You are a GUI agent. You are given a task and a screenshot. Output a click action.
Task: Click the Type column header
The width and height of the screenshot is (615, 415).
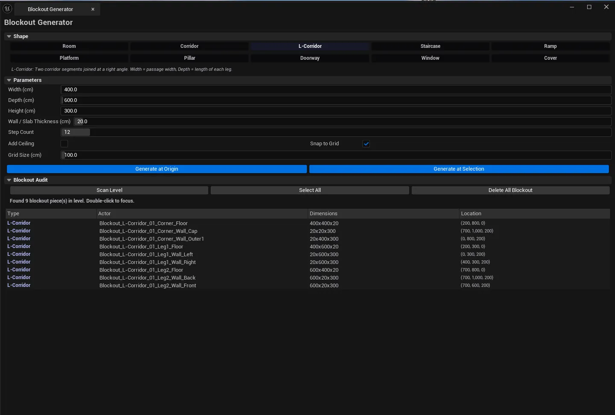[50, 213]
